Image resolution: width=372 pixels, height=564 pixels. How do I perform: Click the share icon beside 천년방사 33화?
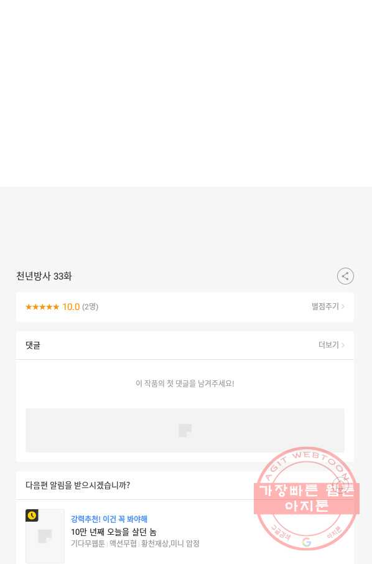345,276
